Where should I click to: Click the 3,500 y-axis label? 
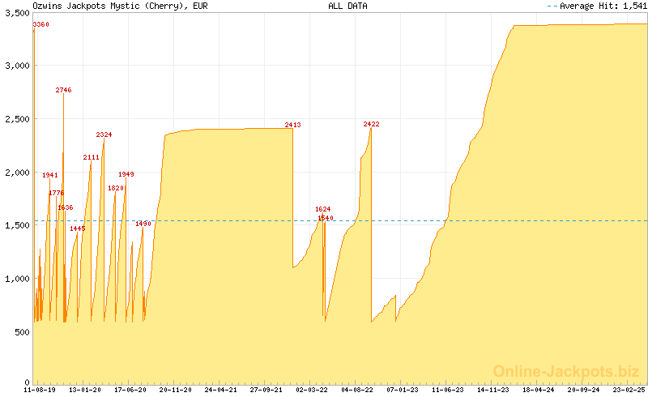click(x=16, y=14)
